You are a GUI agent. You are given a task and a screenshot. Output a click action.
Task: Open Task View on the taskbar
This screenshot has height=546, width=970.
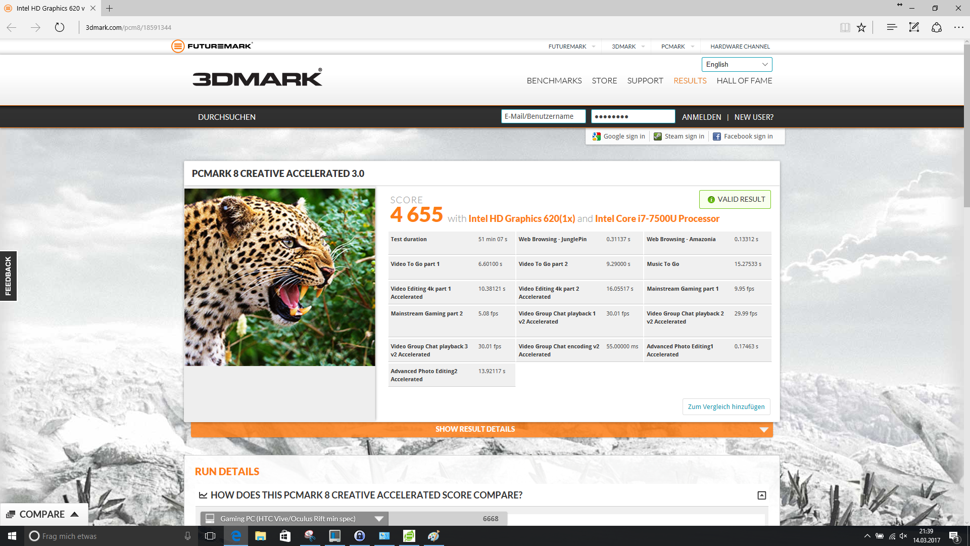click(210, 536)
